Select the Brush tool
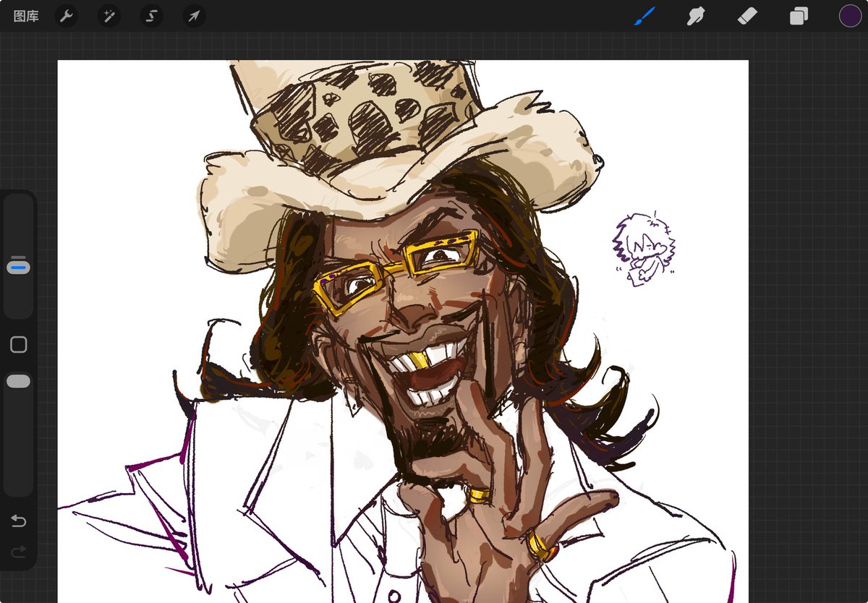This screenshot has height=603, width=868. point(644,16)
